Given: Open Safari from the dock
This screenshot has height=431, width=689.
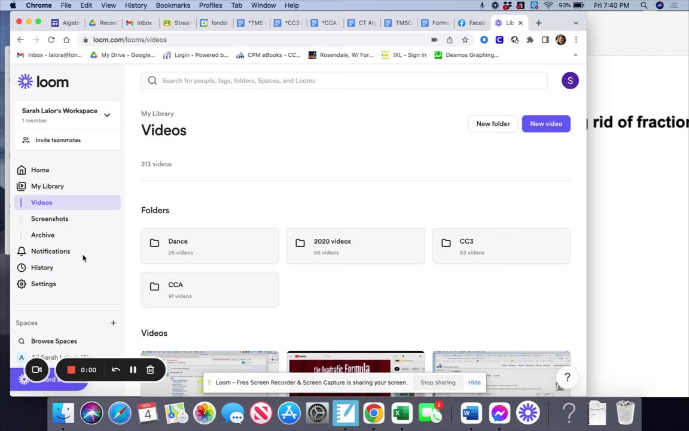Looking at the screenshot, I should 120,413.
